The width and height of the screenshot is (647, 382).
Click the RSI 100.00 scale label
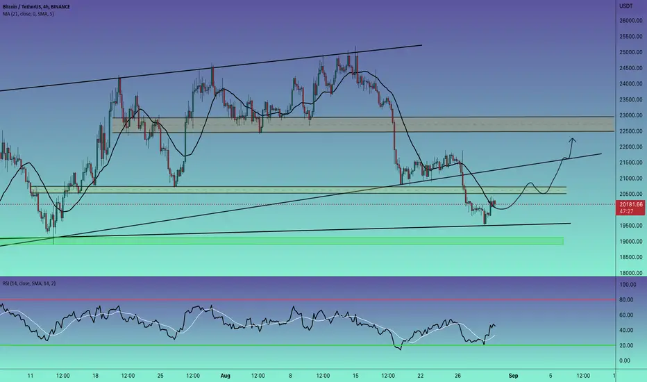(628, 285)
